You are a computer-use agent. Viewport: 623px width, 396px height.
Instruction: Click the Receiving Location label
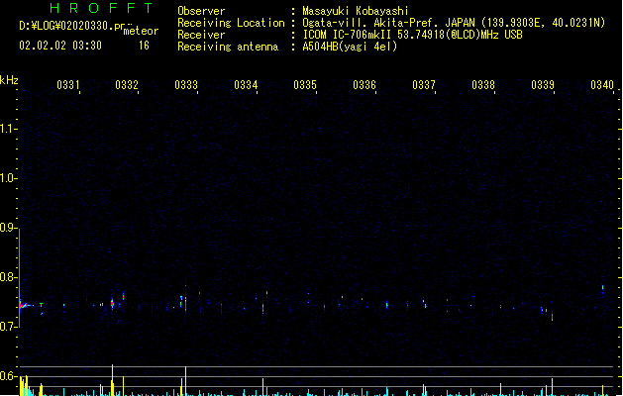[x=231, y=23]
